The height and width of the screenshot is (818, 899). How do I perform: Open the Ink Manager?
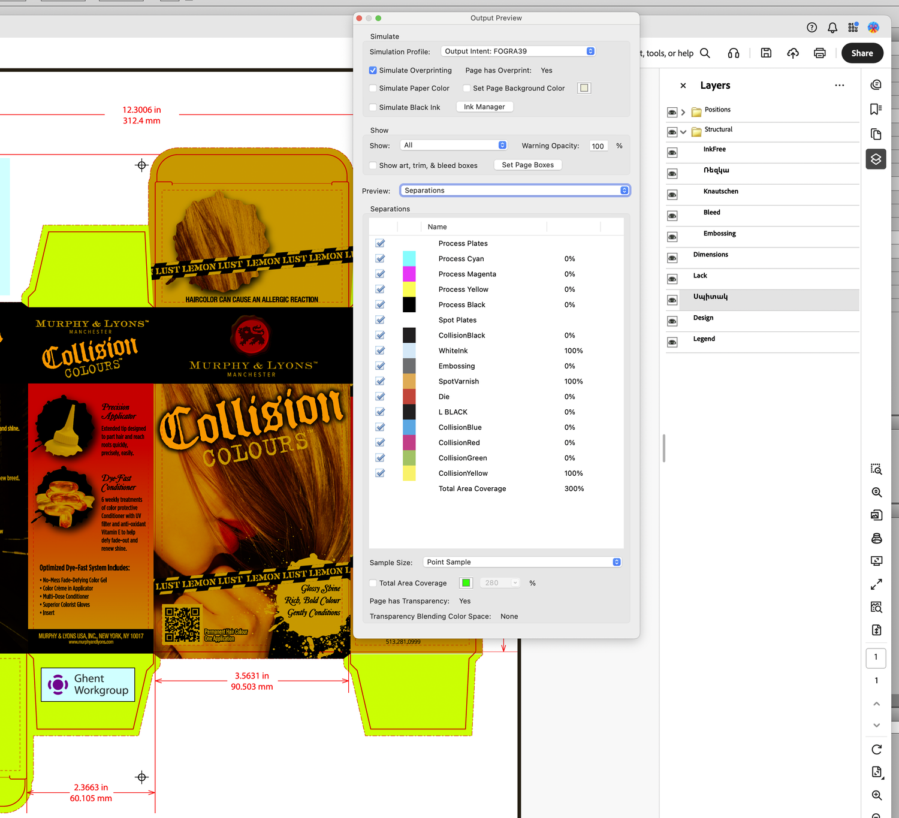(484, 107)
